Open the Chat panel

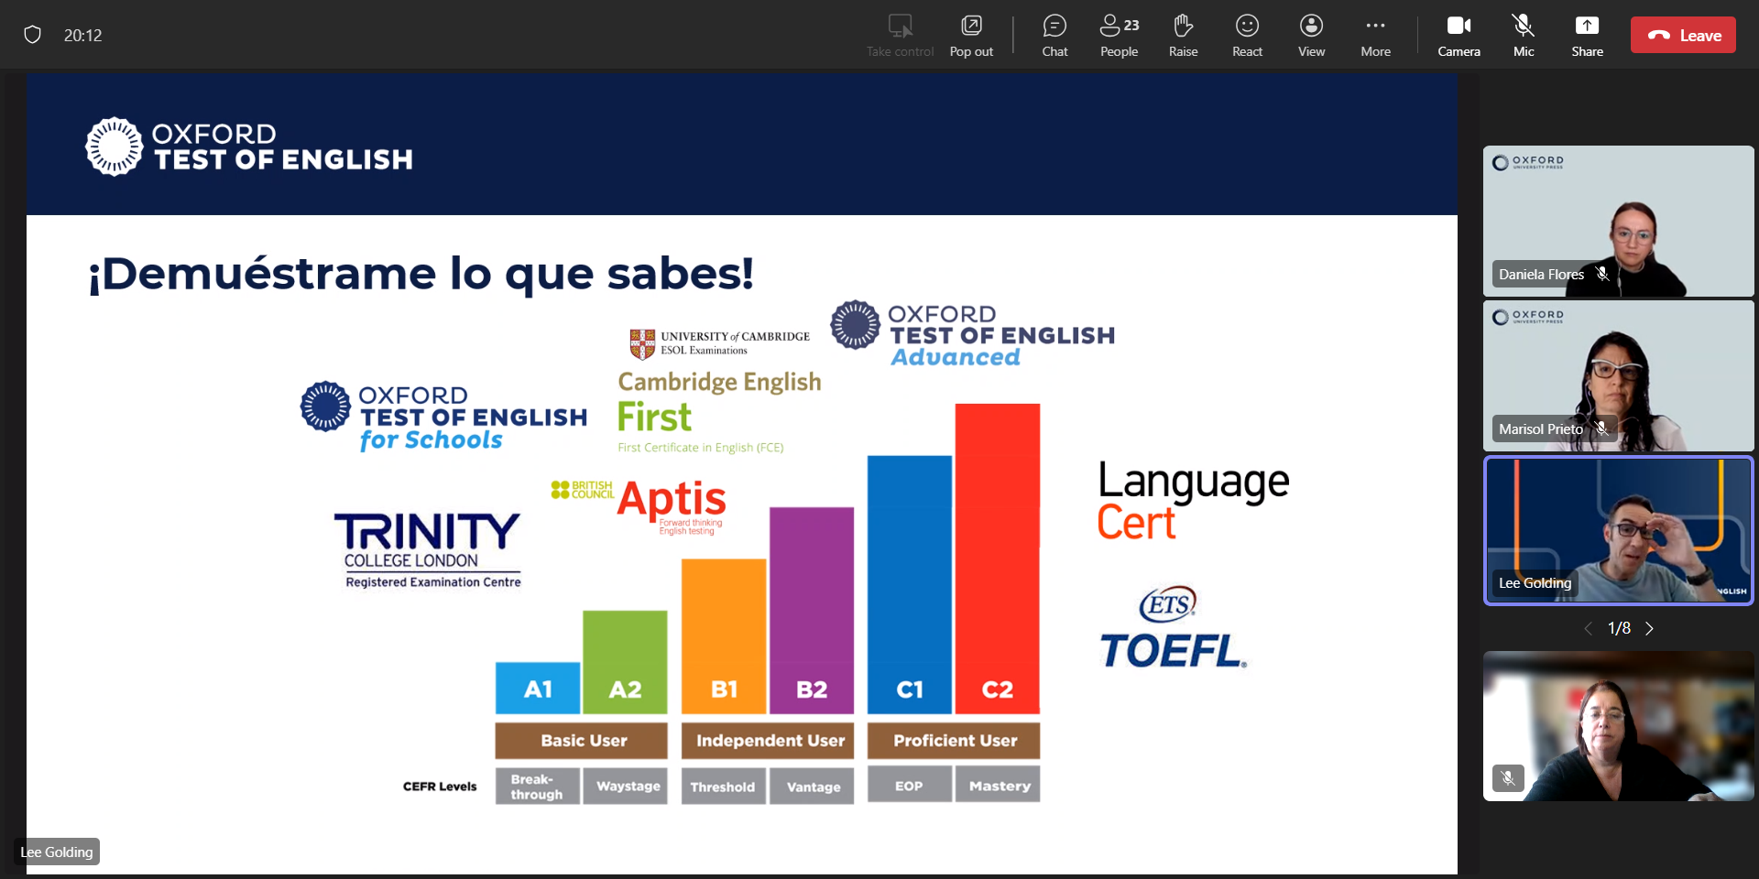[x=1054, y=36]
